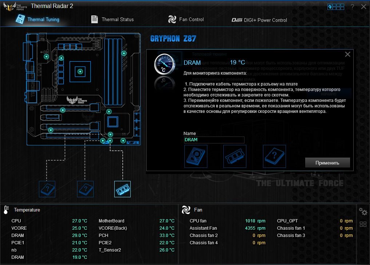The image size is (370, 265).
Task: Open the DIGI+ Power Control tab
Action: (259, 20)
